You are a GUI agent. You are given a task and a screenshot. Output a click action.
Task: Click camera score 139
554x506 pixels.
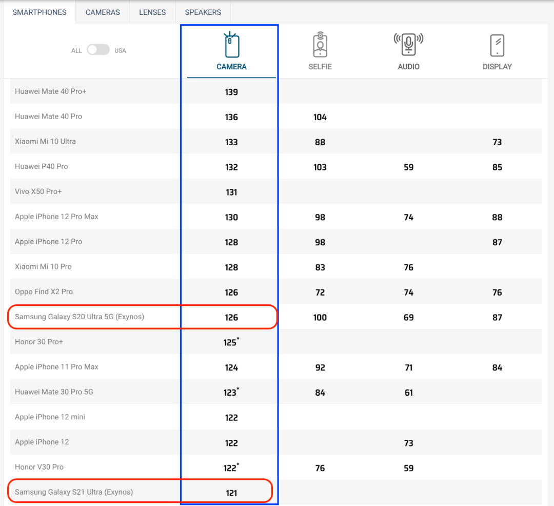[231, 92]
